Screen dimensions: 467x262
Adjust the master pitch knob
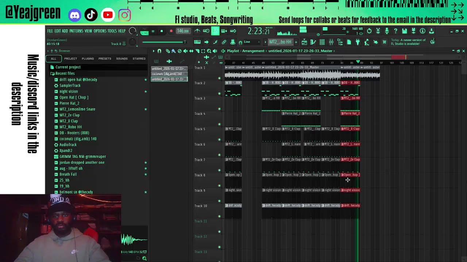pyautogui.click(x=132, y=42)
